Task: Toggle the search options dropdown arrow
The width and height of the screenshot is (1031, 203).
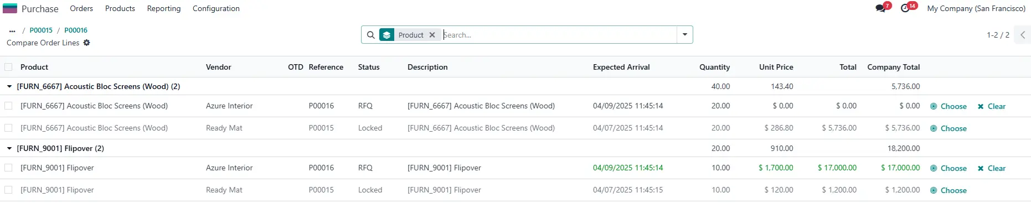Action: click(685, 35)
